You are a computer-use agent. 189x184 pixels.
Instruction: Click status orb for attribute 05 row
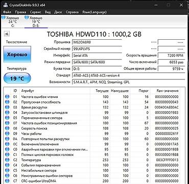click(x=7, y=118)
